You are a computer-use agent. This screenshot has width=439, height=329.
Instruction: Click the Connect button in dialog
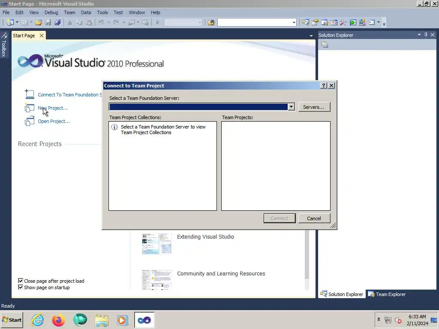coord(280,218)
